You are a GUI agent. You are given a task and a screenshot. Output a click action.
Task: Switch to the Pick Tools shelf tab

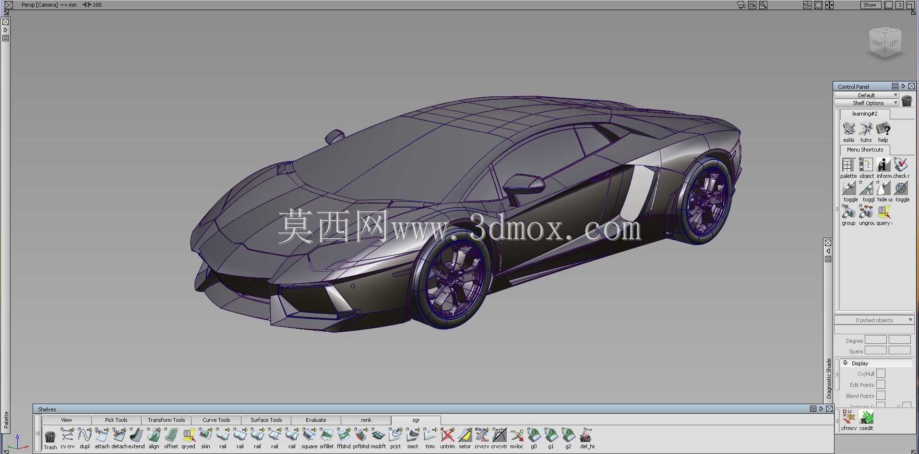[x=116, y=420]
